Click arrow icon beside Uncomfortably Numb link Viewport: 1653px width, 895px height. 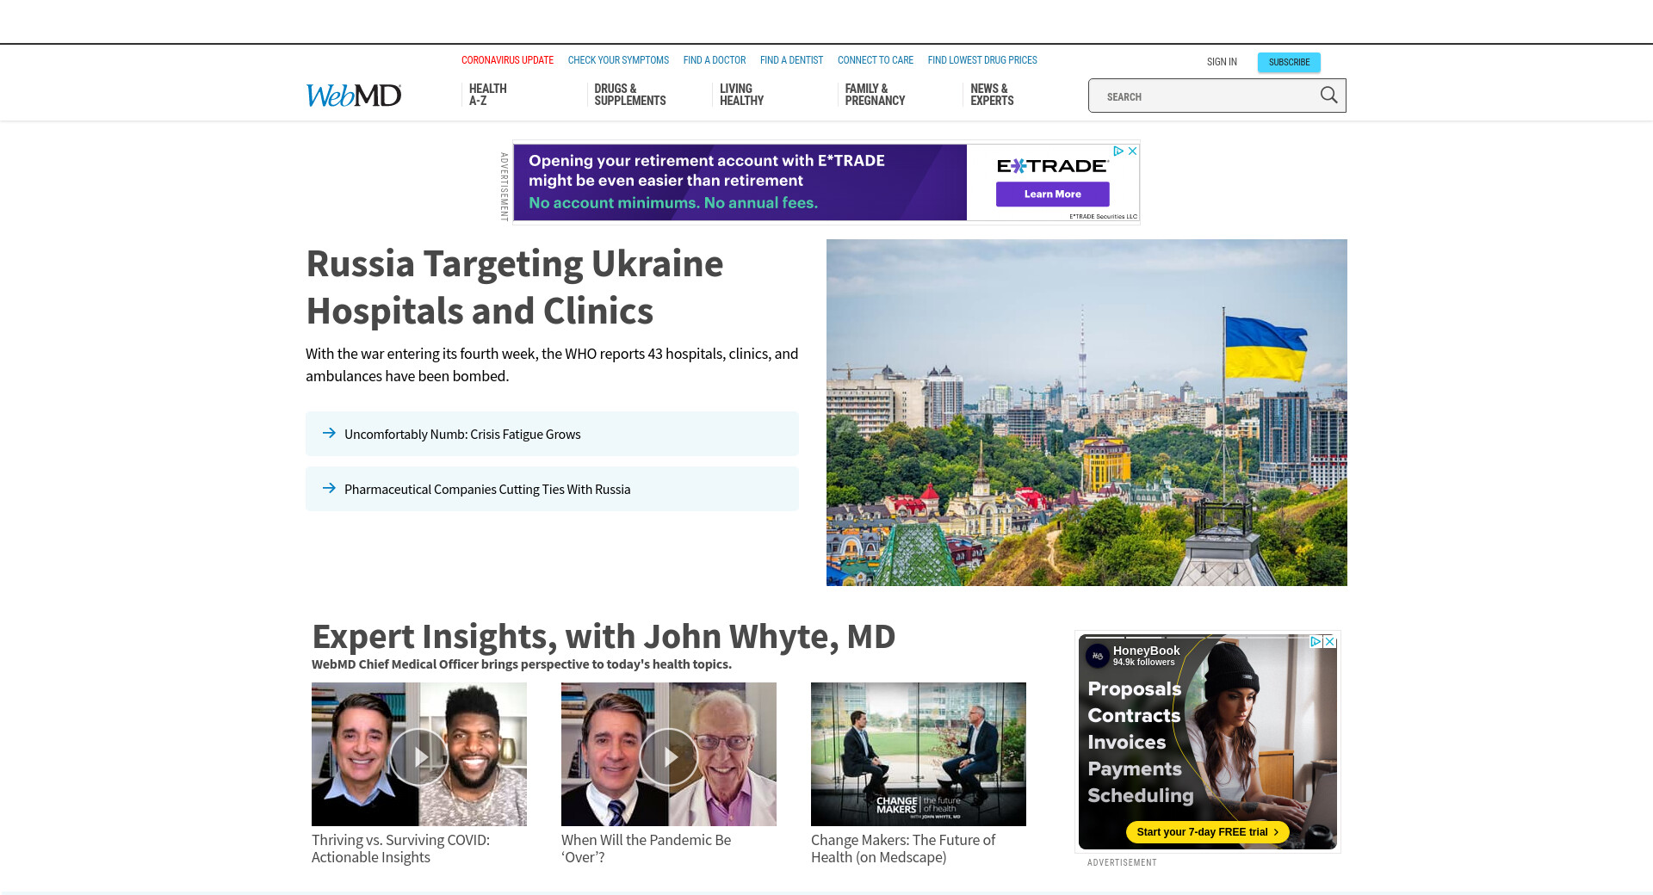pos(329,434)
